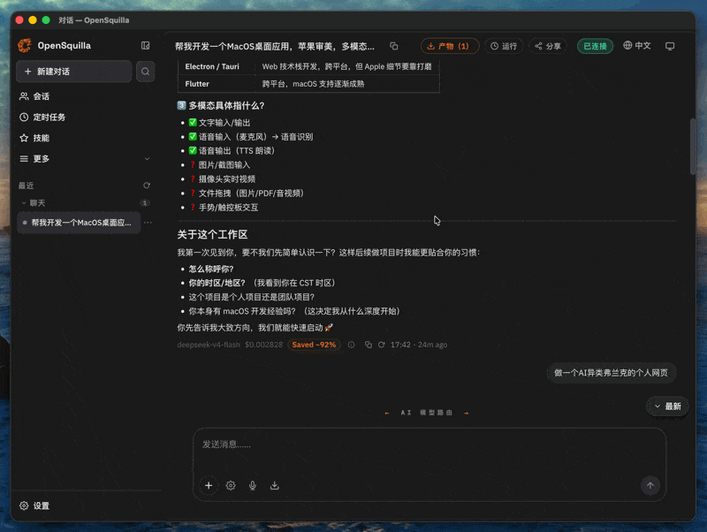Activate the microphone voice input icon
This screenshot has width=707, height=532.
click(x=253, y=485)
